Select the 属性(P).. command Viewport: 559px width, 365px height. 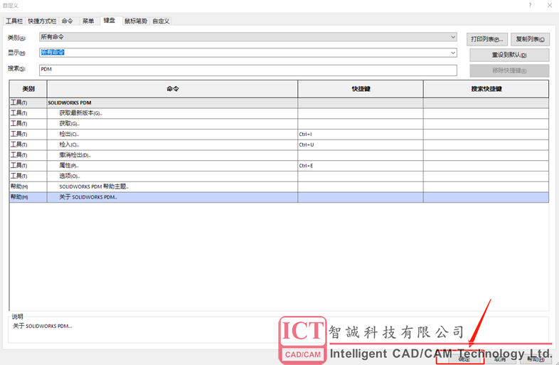[173, 166]
